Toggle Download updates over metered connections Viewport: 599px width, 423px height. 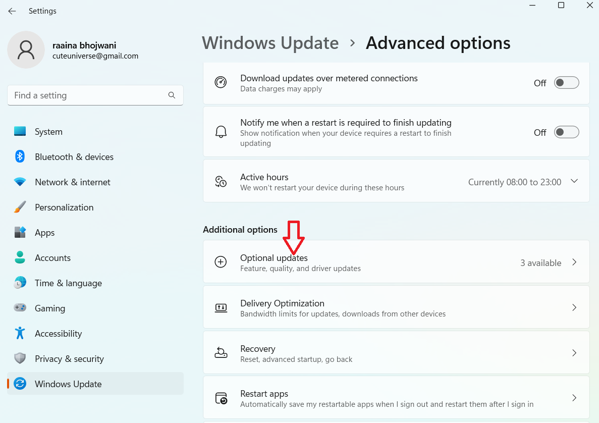tap(566, 83)
